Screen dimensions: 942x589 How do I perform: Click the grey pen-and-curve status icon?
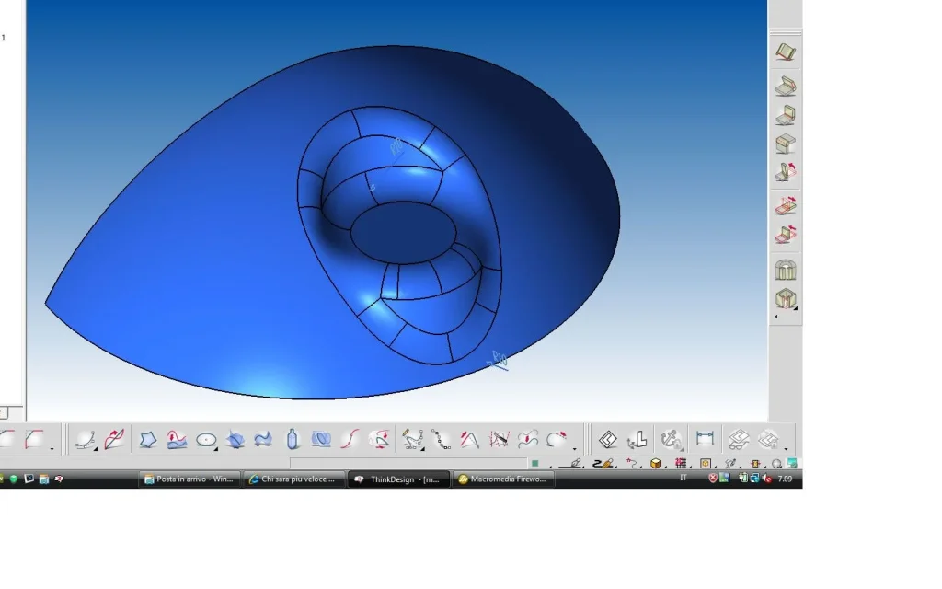731,464
